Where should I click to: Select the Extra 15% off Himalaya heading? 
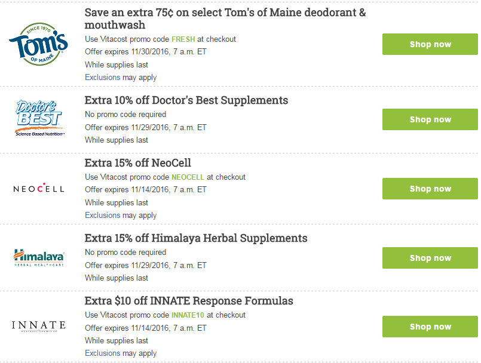(196, 238)
